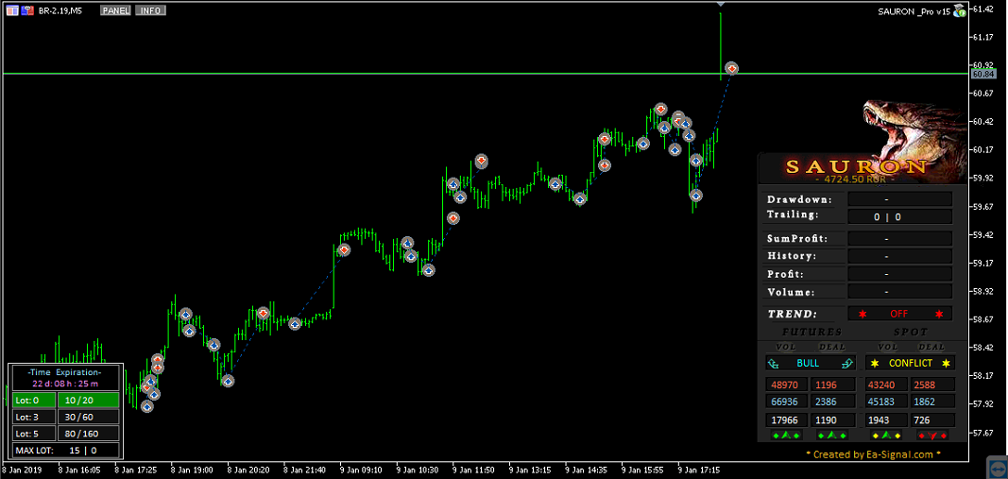Toggle the DEAL button under FUTURES

click(832, 347)
